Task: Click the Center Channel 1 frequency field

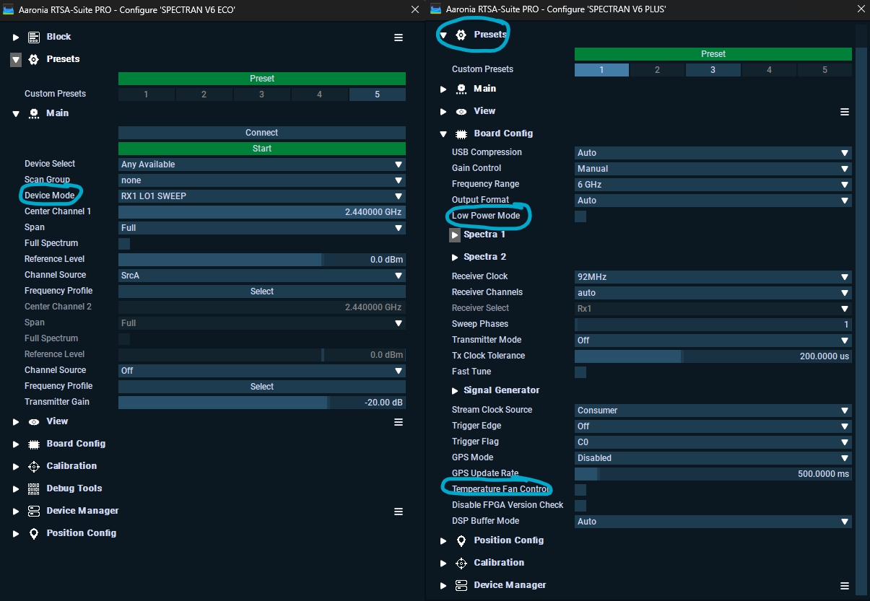Action: [261, 212]
